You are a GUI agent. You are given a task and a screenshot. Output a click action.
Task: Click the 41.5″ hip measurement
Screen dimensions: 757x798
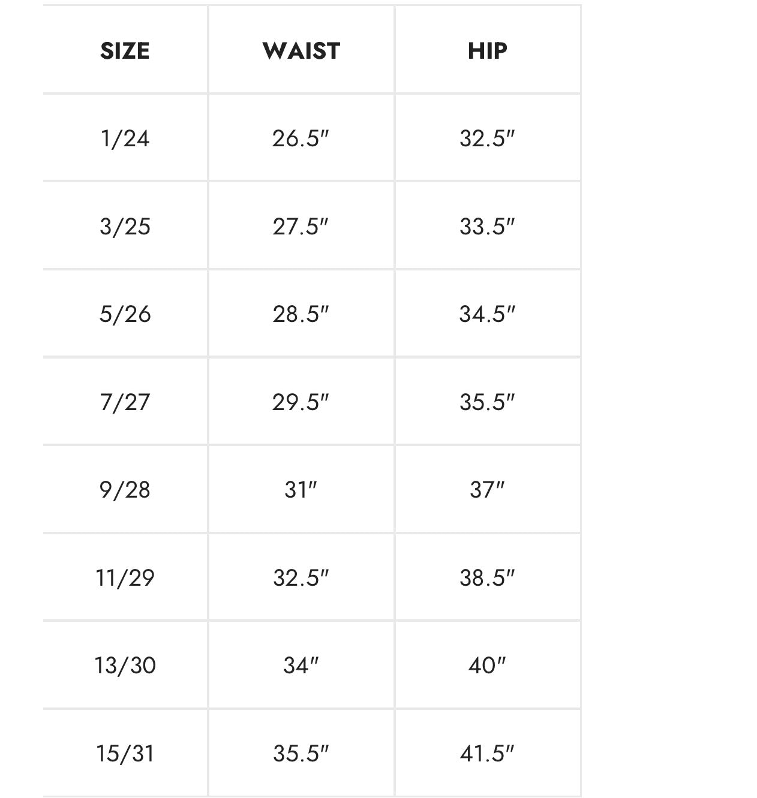tap(487, 753)
